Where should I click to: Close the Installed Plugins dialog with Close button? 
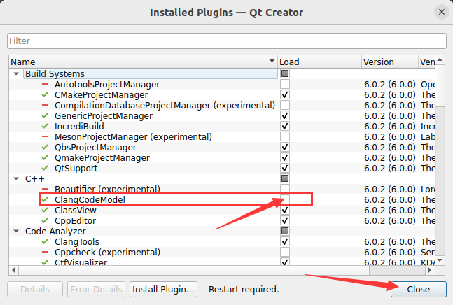[x=418, y=289]
